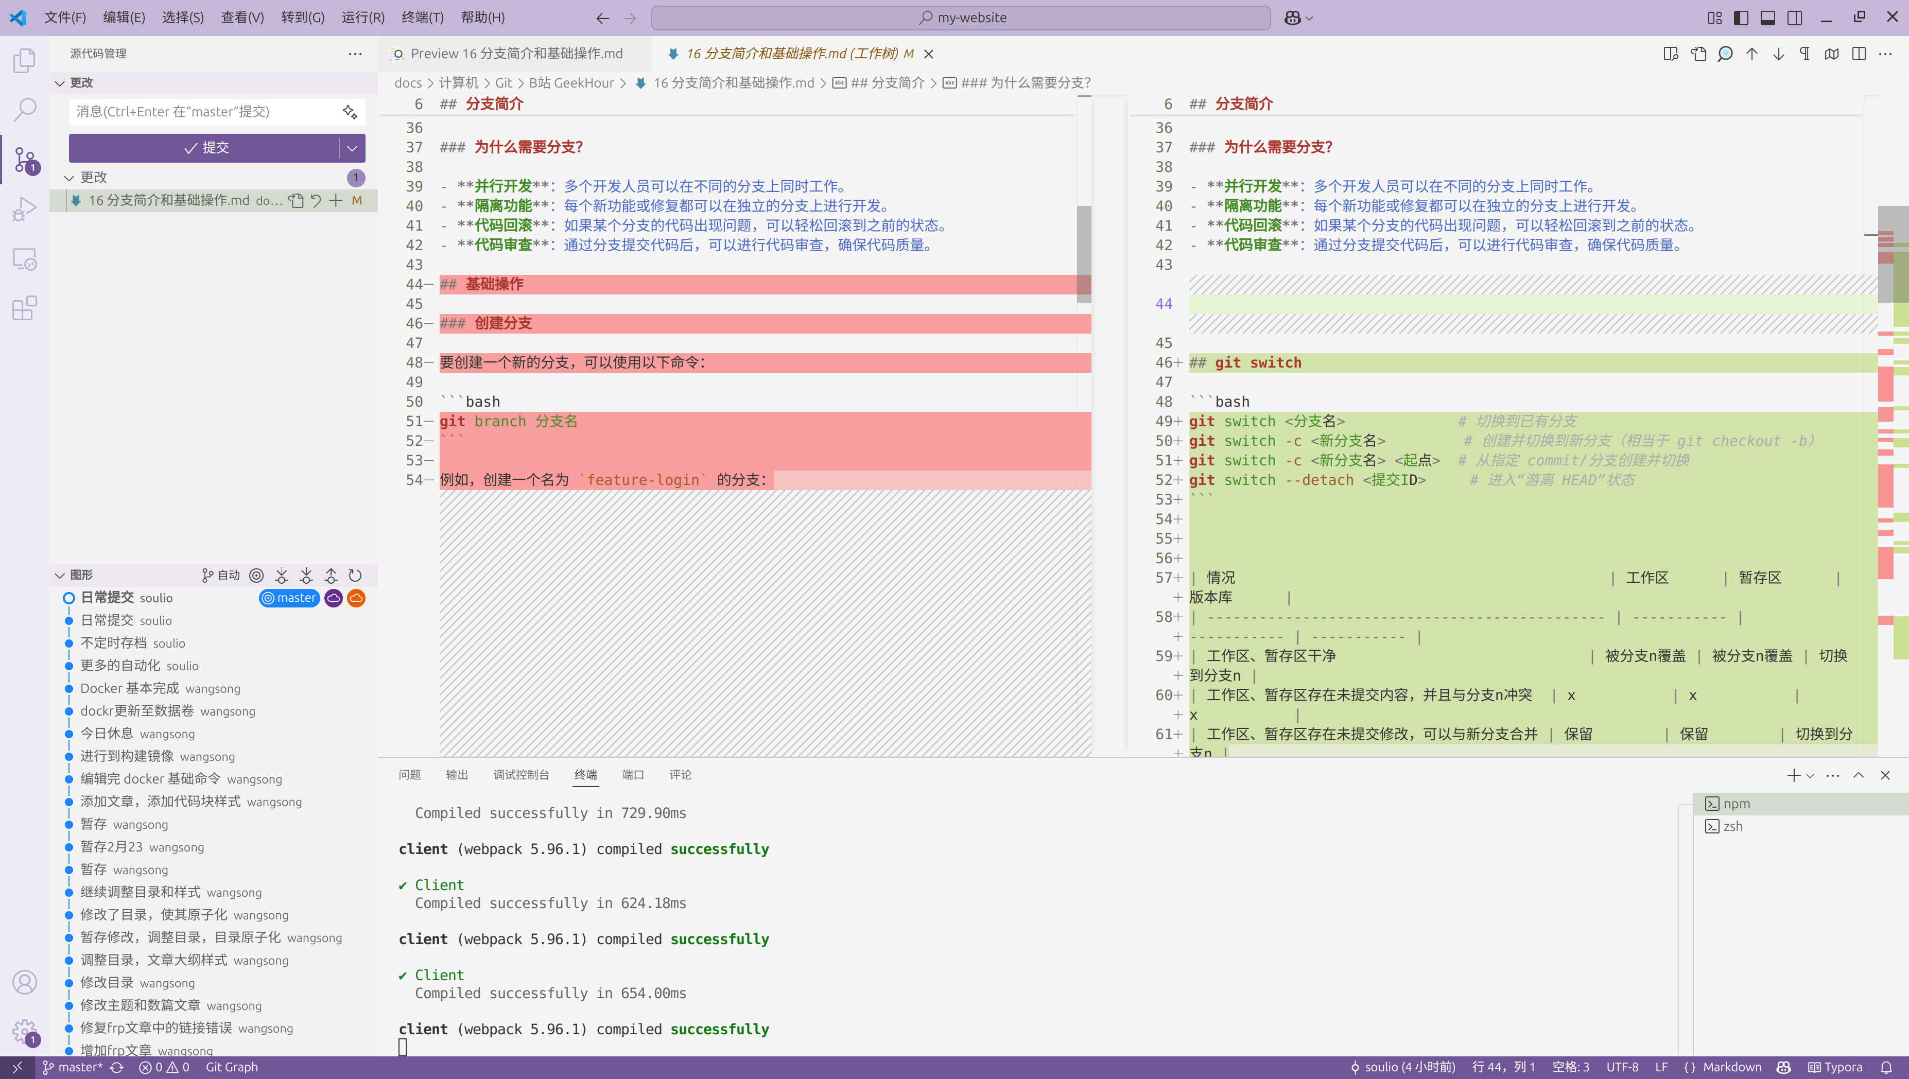Switch to the 端口 panel tab
The width and height of the screenshot is (1909, 1079).
(633, 775)
